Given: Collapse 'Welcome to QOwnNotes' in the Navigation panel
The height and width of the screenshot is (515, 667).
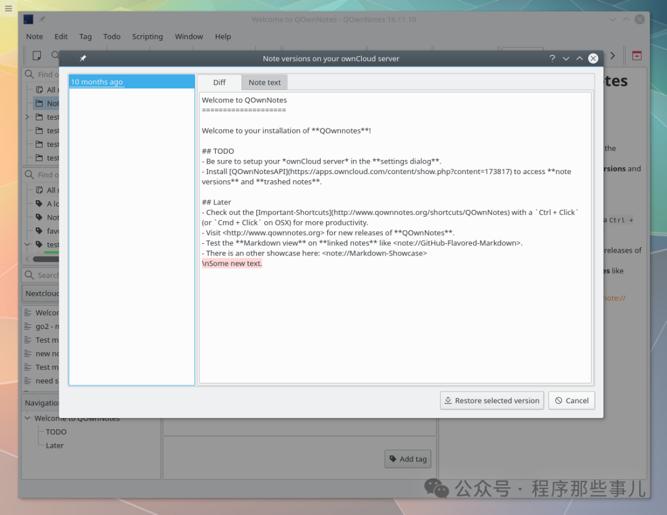Looking at the screenshot, I should pyautogui.click(x=28, y=418).
